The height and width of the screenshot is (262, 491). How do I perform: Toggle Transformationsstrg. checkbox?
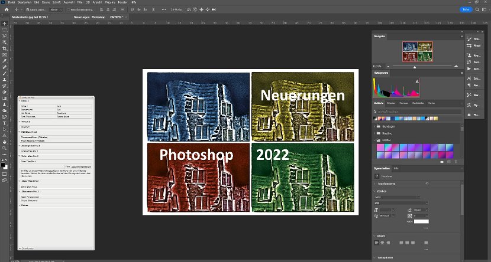(x=69, y=9)
